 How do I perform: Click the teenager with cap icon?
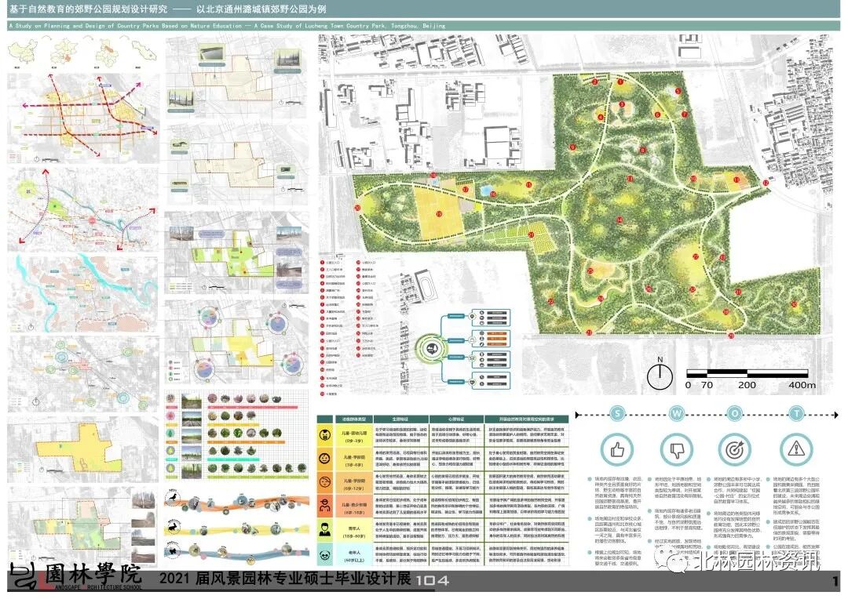(x=324, y=506)
